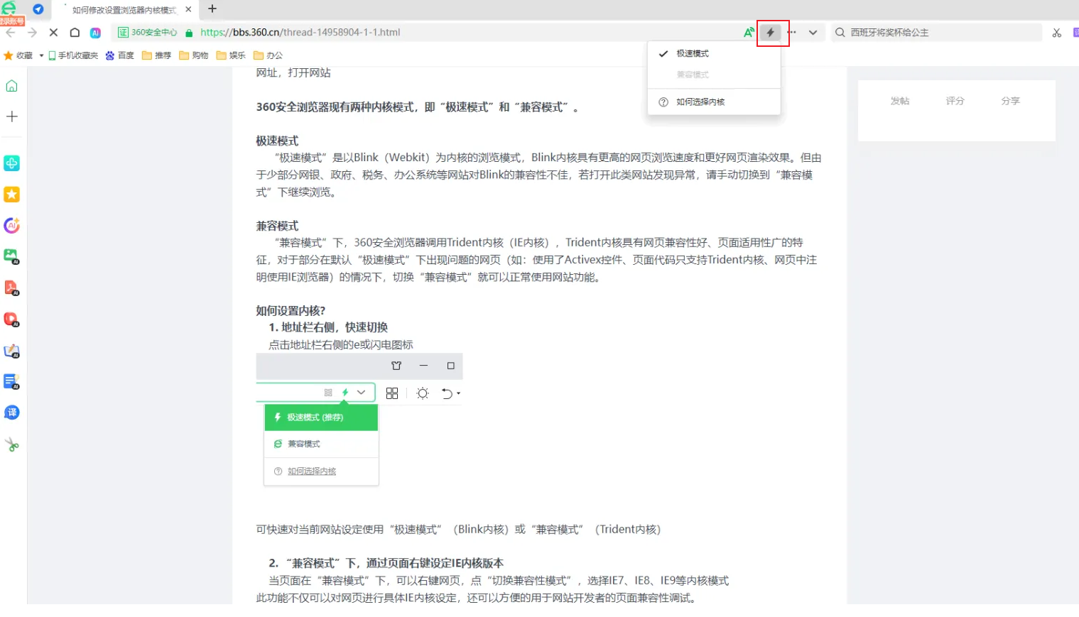Screen dimensions: 1079x617
Task: Open the 购物 bookmark folder
Action: pos(194,55)
